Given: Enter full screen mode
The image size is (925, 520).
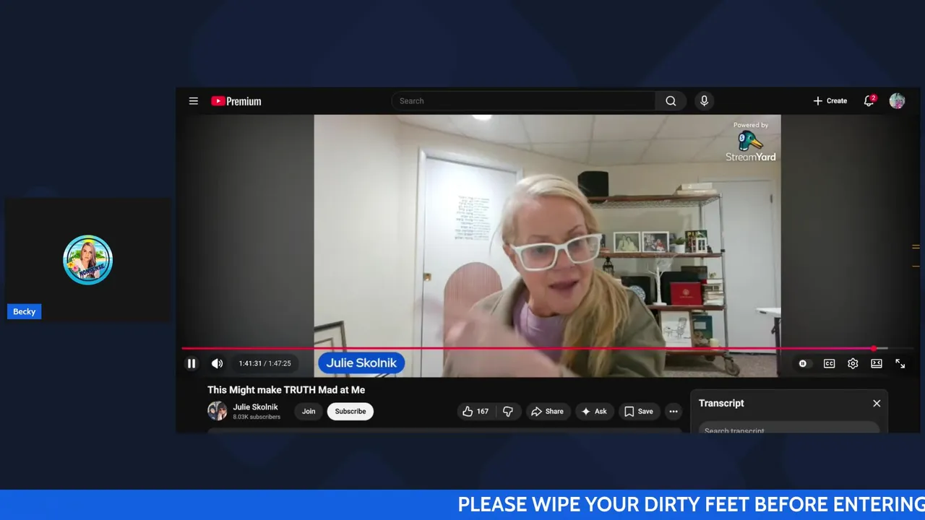Looking at the screenshot, I should (900, 363).
